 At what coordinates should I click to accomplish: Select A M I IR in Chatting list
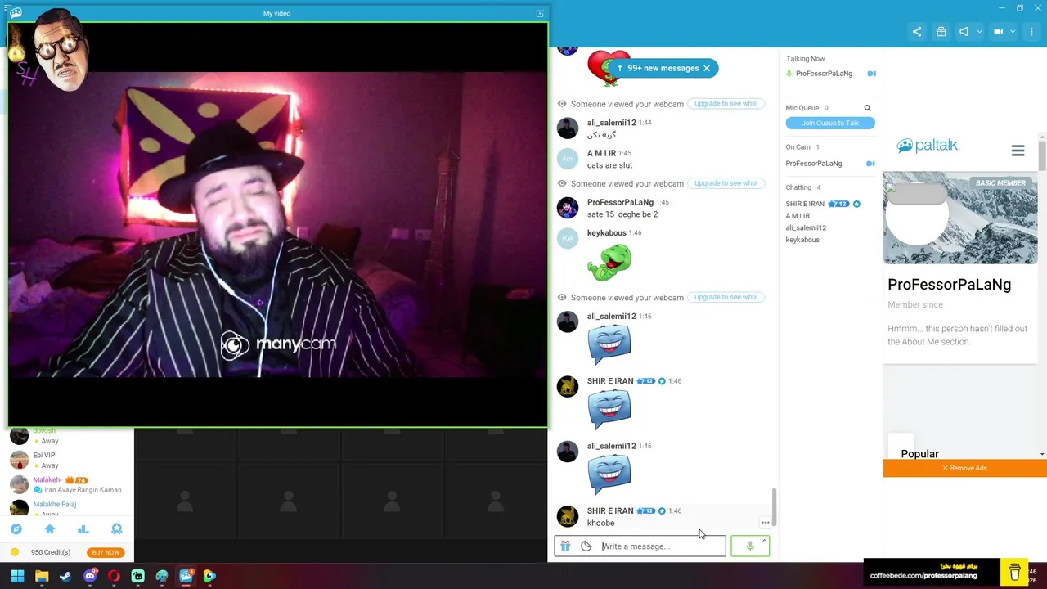pyautogui.click(x=798, y=216)
